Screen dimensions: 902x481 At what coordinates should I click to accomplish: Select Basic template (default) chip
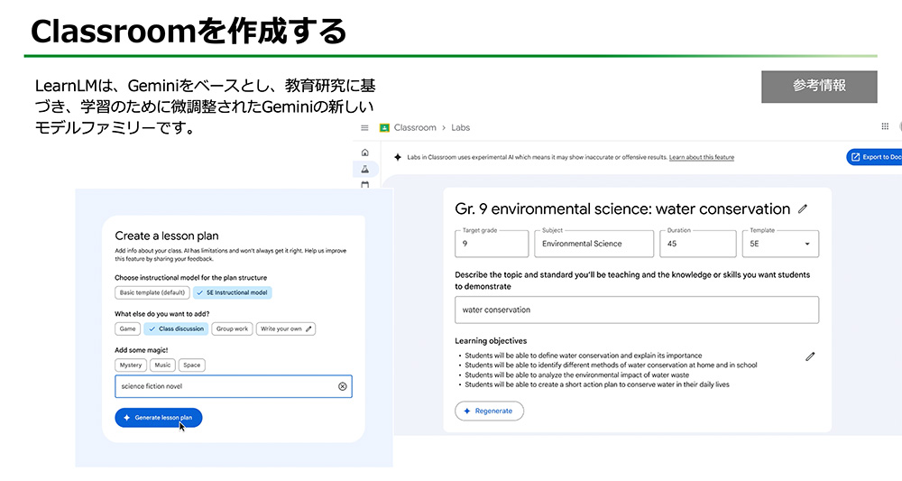(152, 293)
